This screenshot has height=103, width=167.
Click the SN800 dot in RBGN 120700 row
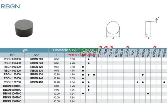[164, 82]
